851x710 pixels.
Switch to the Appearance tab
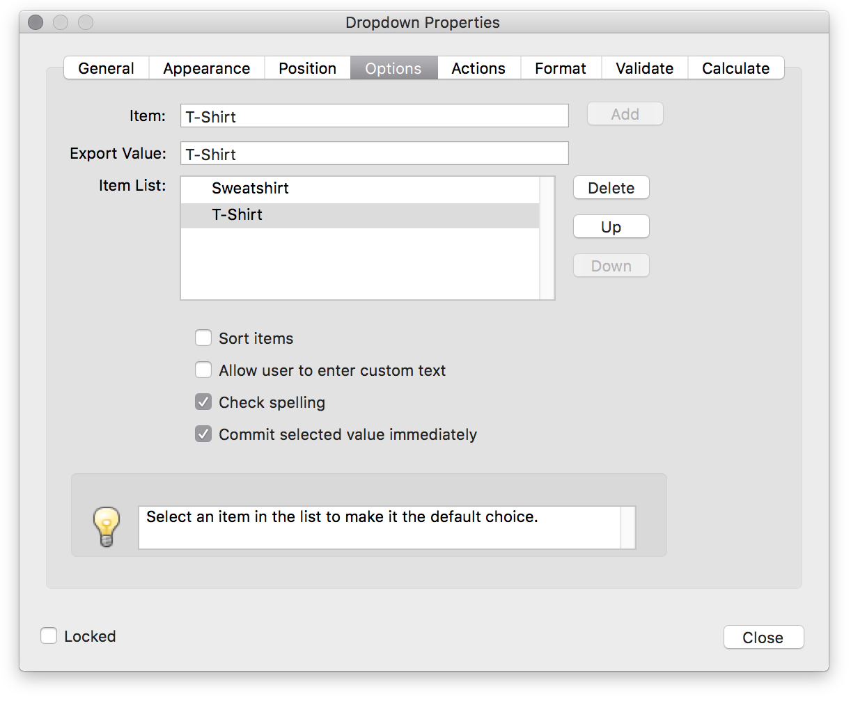pos(206,68)
